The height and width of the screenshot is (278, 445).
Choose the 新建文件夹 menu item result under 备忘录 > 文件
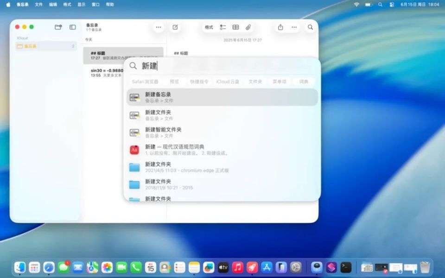click(222, 115)
